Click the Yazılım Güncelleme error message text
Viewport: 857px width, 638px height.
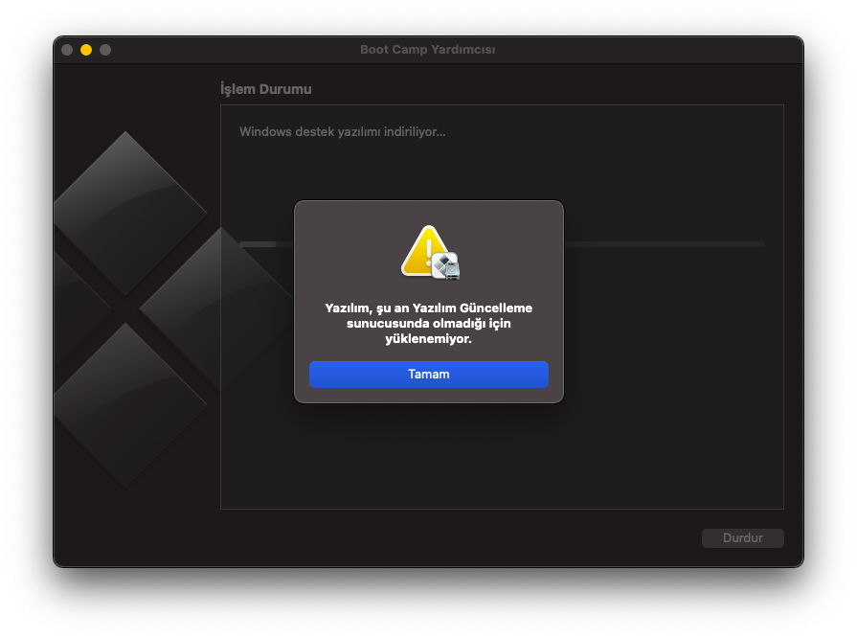pos(429,323)
